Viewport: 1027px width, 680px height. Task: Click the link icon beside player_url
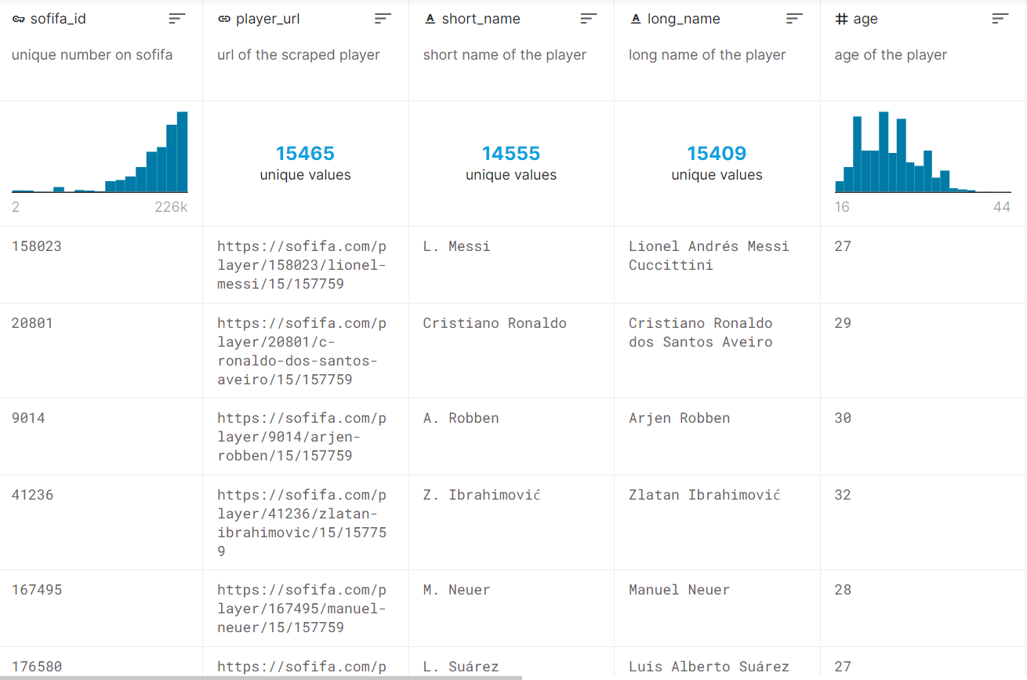tap(224, 19)
